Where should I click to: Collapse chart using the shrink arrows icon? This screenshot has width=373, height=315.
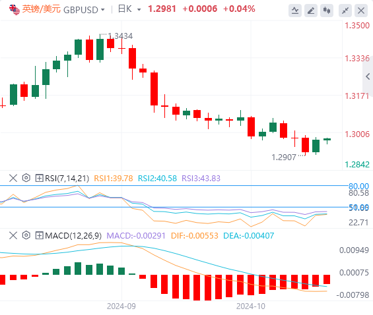[345, 11]
